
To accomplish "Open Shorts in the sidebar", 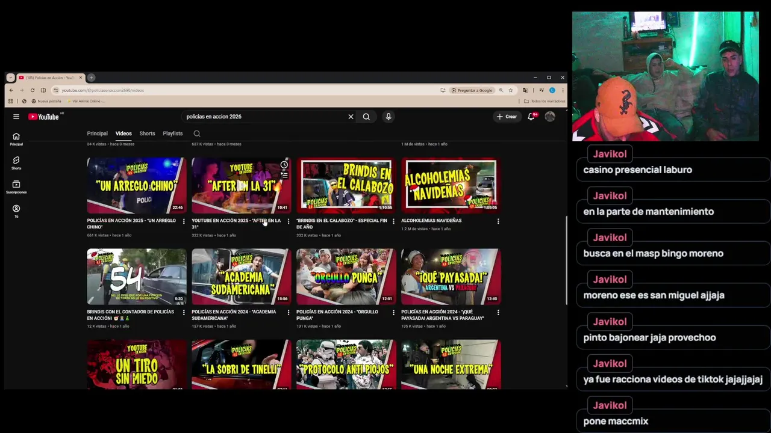I will 16,163.
